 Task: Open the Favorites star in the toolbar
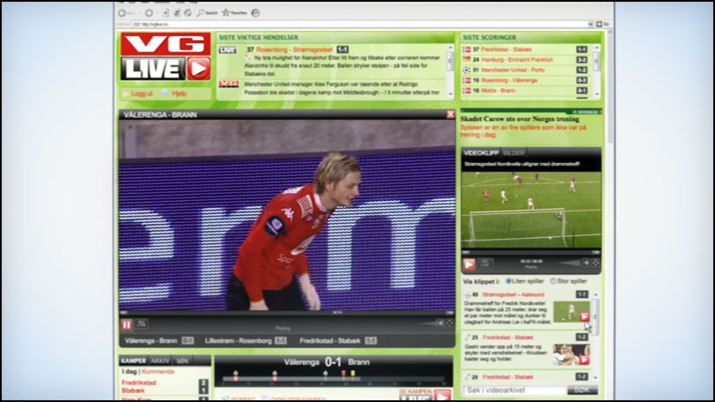point(234,13)
